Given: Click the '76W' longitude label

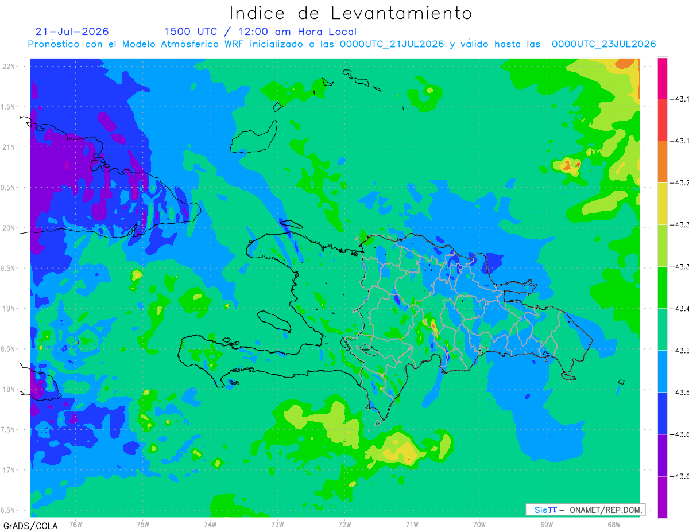Looking at the screenshot, I should [75, 524].
